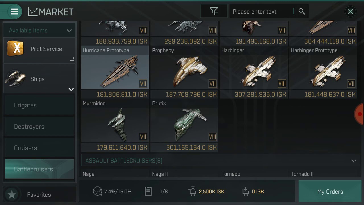This screenshot has height=205, width=364.
Task: Select the Hurricane Prototype ship thumbnail
Action: pyautogui.click(x=115, y=72)
